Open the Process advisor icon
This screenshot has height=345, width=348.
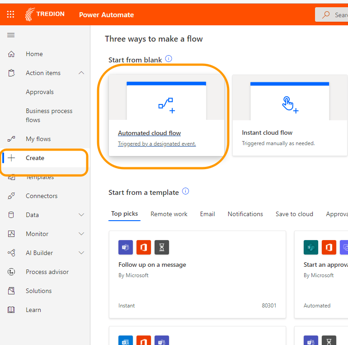(12, 272)
